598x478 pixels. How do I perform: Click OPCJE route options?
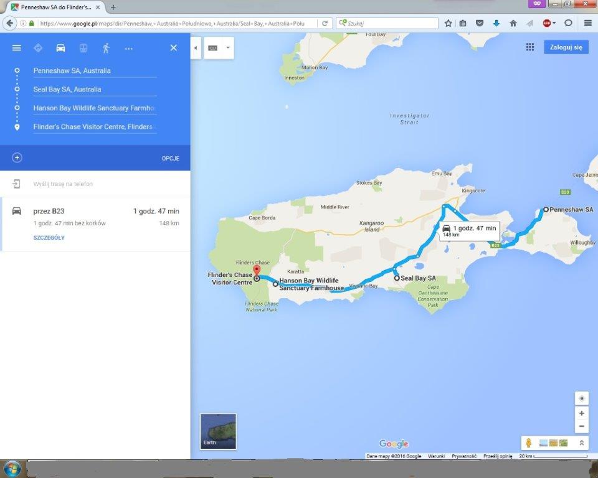tap(171, 158)
